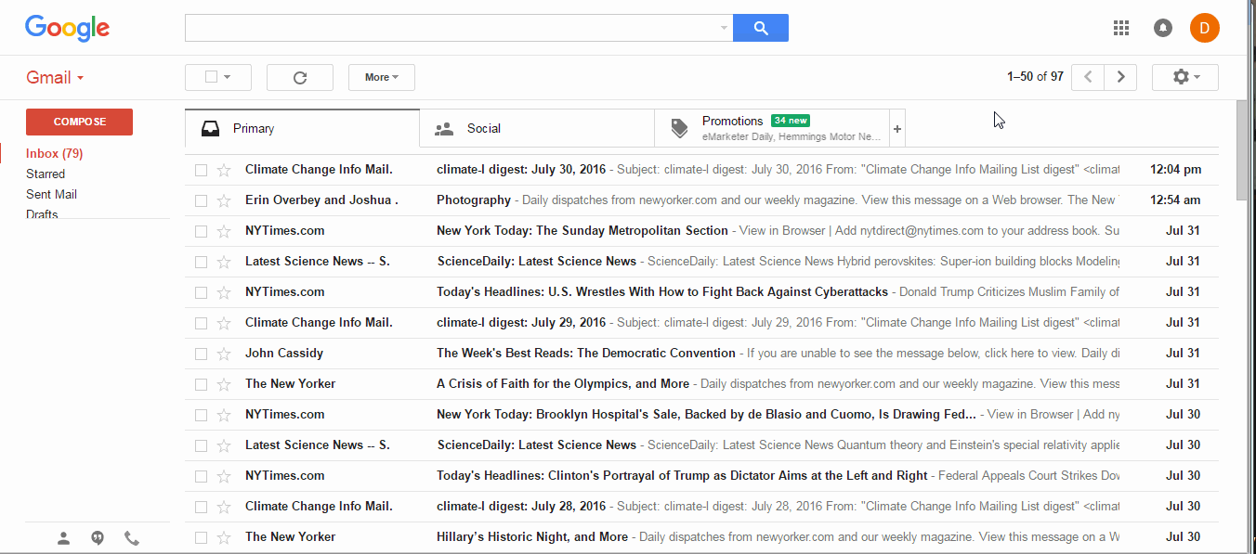Screen dimensions: 1256x554
Task: Open the Week's Best Reads email
Action: (x=701, y=354)
